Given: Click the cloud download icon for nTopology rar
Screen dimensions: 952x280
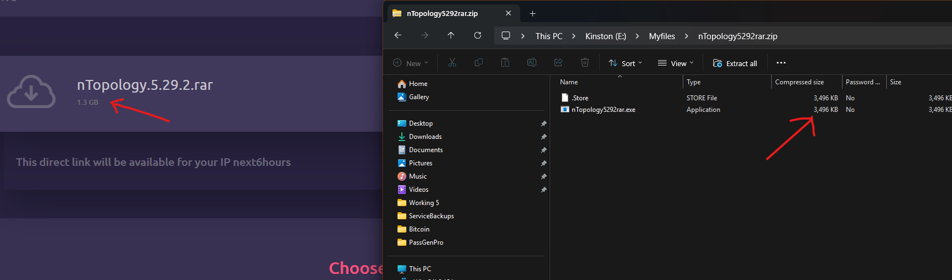Looking at the screenshot, I should coord(31,91).
